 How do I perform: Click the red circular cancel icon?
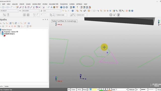pyautogui.click(x=127, y=11)
